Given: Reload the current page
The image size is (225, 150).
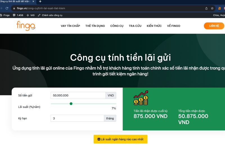Looking at the screenshot, I should [x=7, y=8].
